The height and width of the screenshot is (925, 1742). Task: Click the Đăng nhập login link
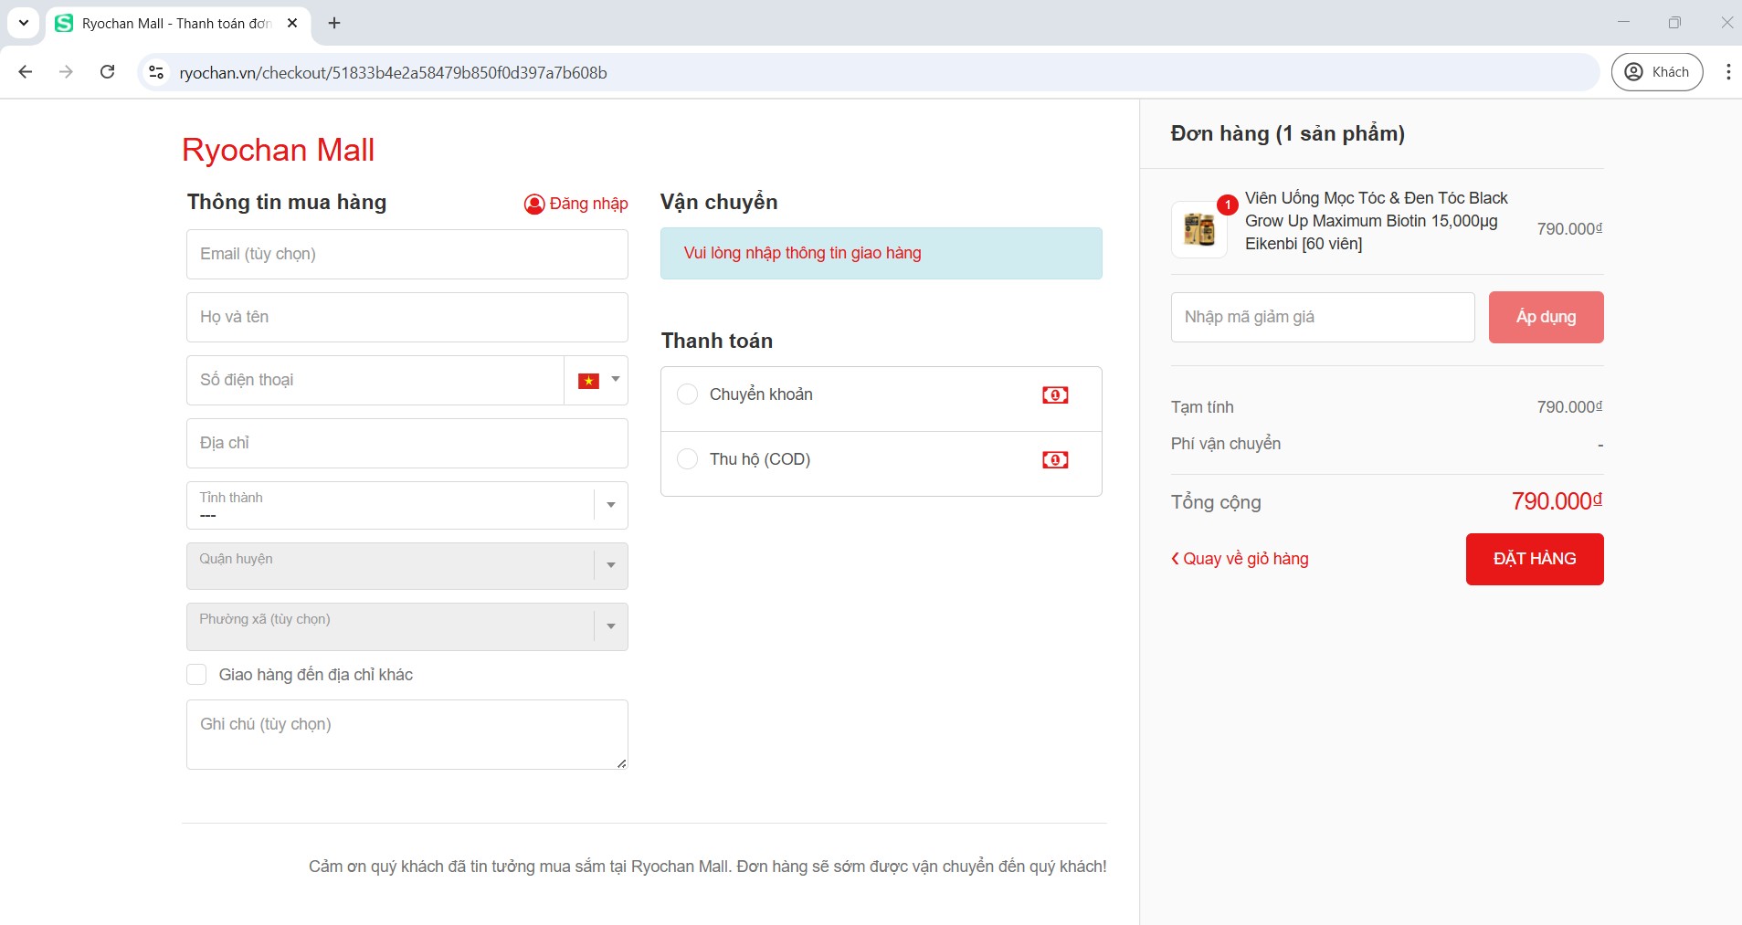[x=576, y=204]
